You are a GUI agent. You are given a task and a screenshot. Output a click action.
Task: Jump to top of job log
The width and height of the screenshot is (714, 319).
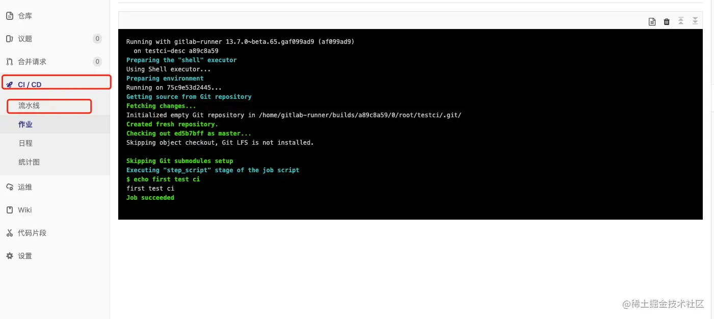click(681, 21)
